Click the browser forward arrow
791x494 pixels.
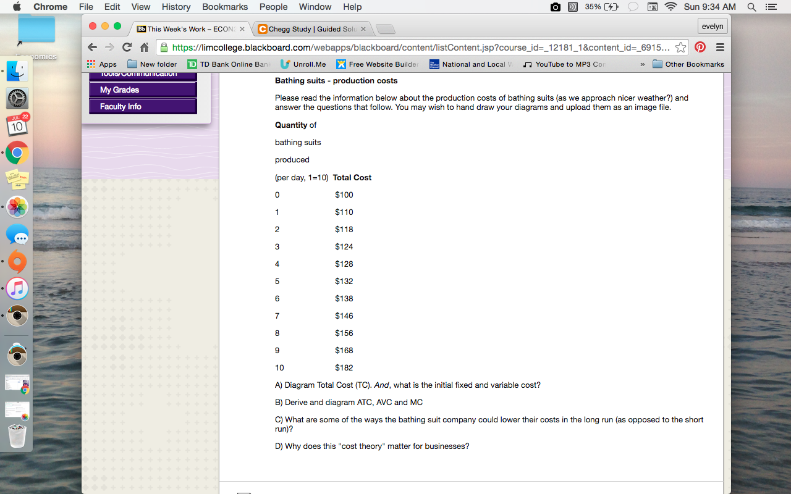[109, 48]
